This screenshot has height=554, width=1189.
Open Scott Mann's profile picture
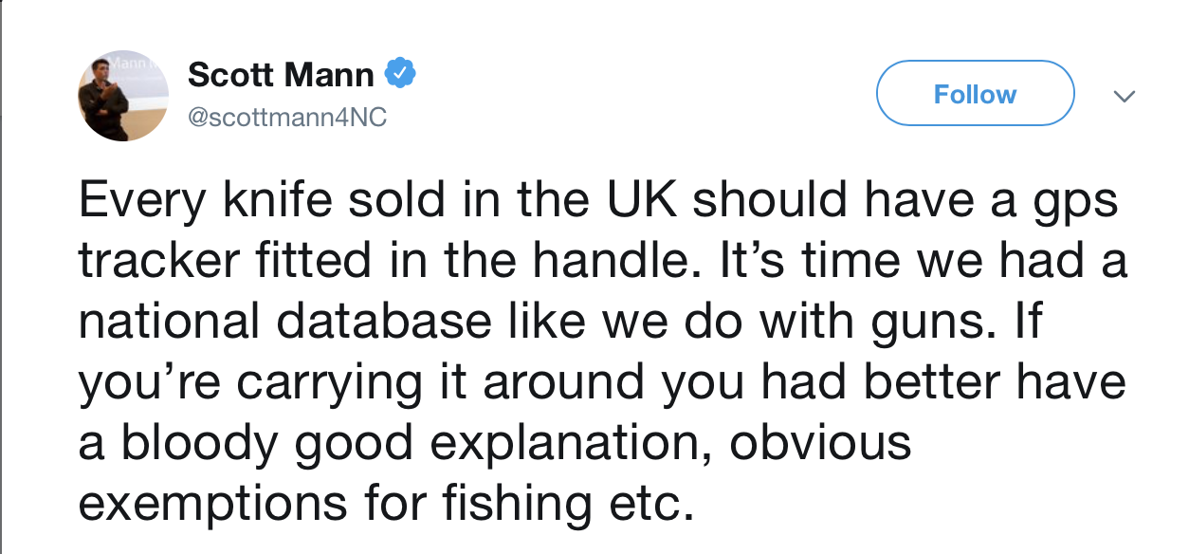[123, 96]
